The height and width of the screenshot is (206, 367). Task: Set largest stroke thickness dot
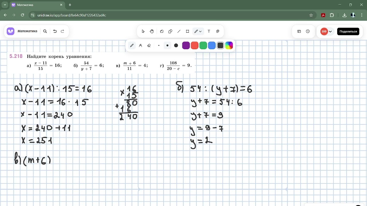[x=176, y=45]
